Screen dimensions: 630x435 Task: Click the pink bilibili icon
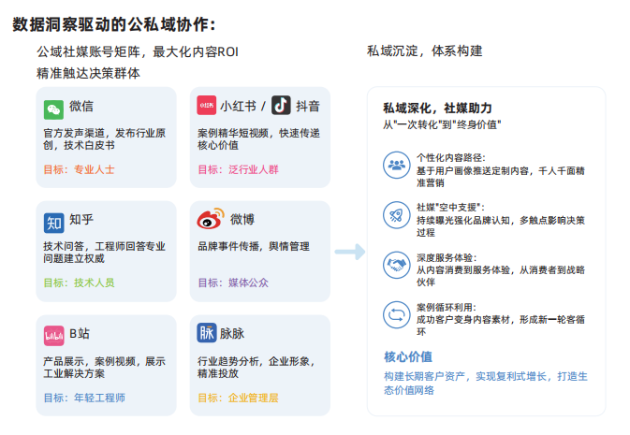click(54, 336)
